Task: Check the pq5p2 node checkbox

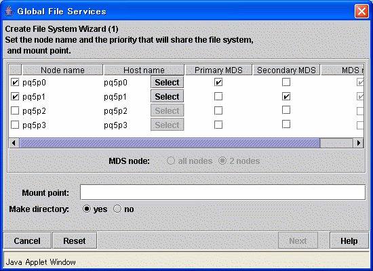Action: click(15, 111)
